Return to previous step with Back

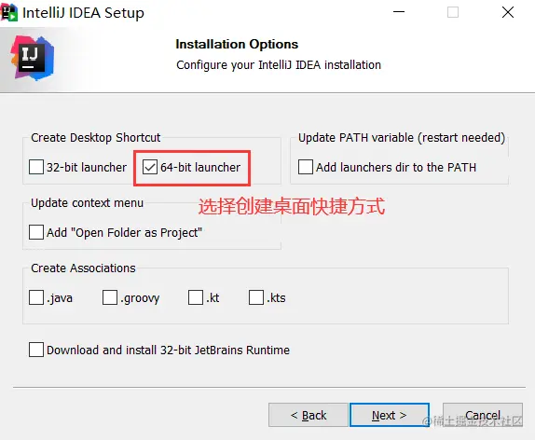(309, 415)
